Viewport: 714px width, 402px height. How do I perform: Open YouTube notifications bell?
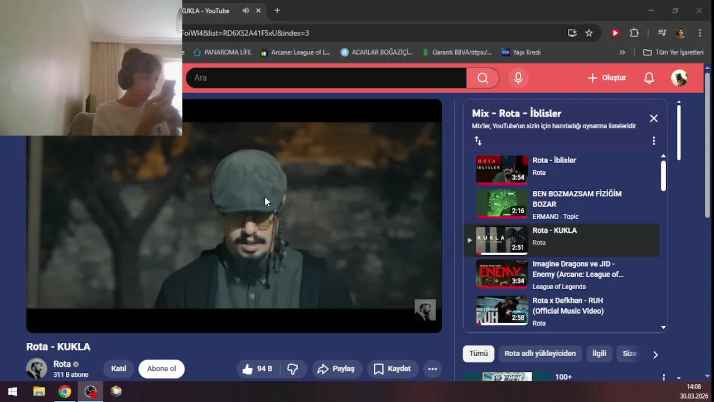649,78
